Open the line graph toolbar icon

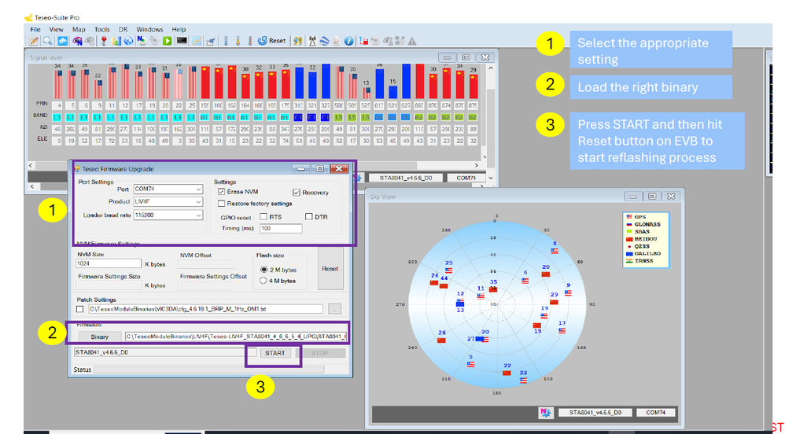[197, 41]
